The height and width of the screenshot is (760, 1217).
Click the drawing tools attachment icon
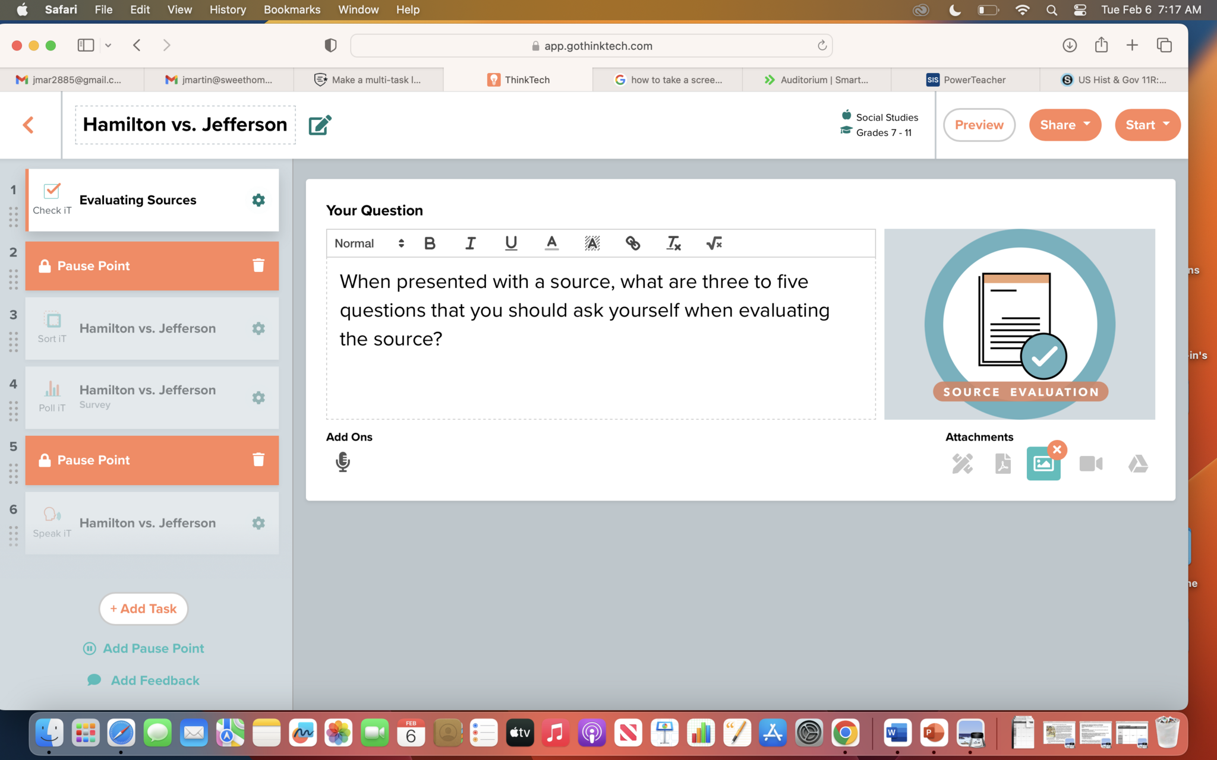pyautogui.click(x=962, y=463)
